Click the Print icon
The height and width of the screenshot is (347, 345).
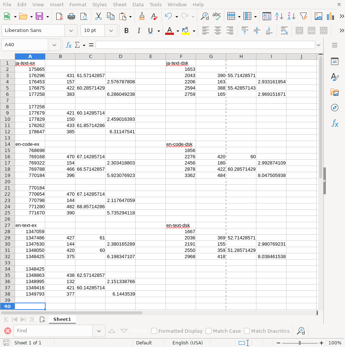pyautogui.click(x=71, y=17)
